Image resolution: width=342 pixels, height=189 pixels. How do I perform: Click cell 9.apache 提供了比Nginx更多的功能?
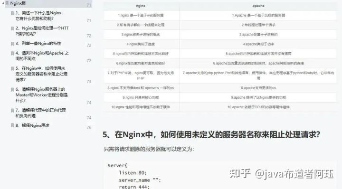click(x=258, y=97)
